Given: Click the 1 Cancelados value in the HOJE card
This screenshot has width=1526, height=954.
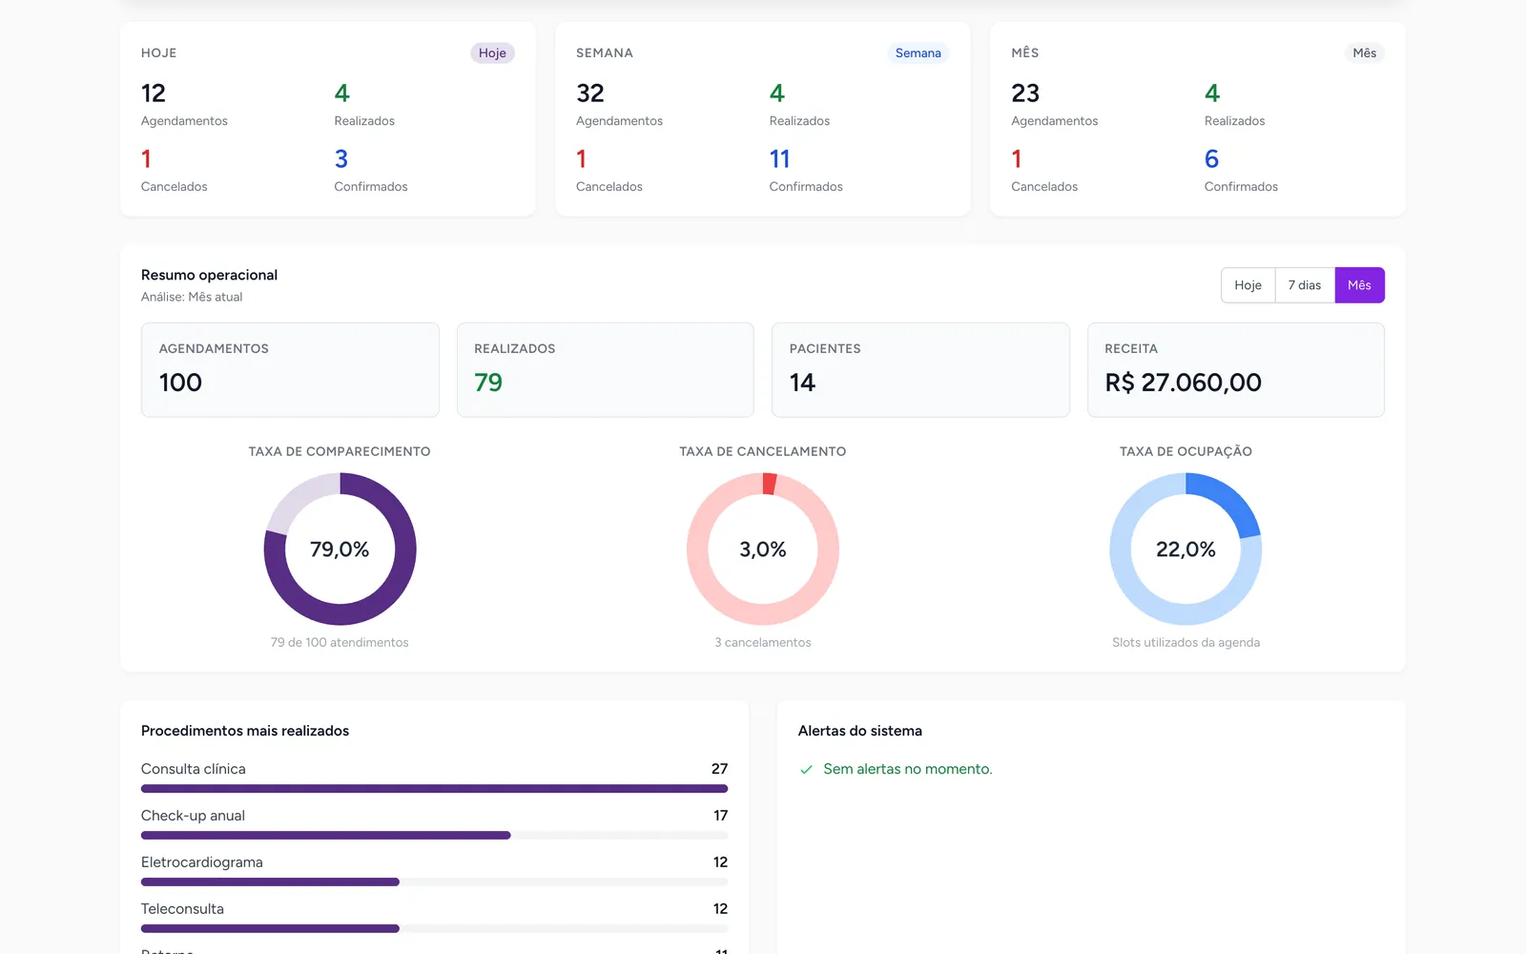Looking at the screenshot, I should [x=146, y=159].
